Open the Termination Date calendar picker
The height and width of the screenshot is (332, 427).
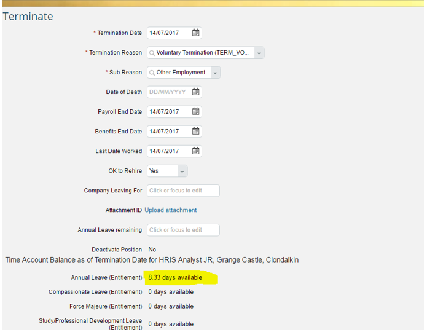pyautogui.click(x=195, y=33)
